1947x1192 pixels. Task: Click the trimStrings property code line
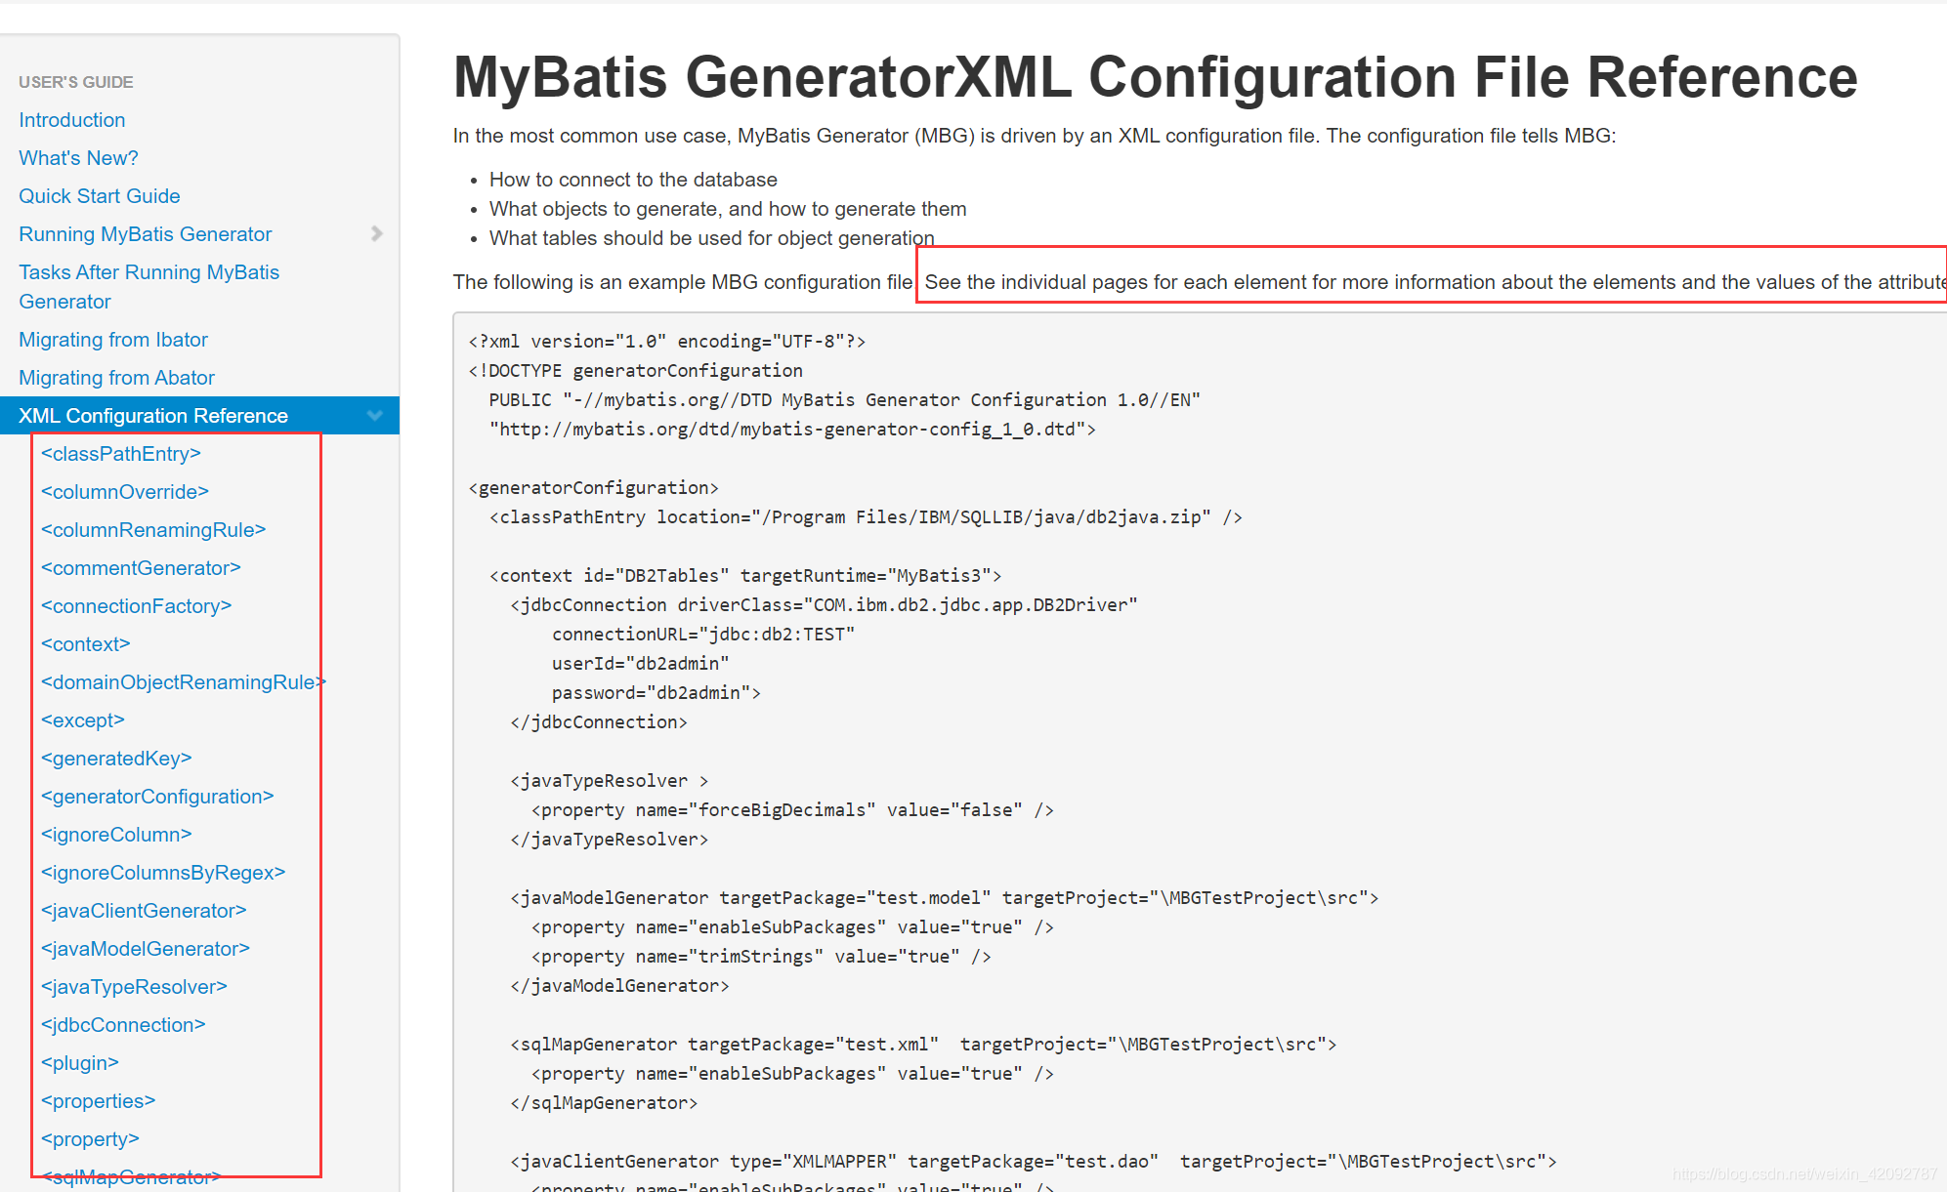tap(761, 957)
